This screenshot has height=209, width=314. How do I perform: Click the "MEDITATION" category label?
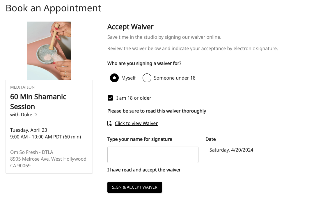22,87
